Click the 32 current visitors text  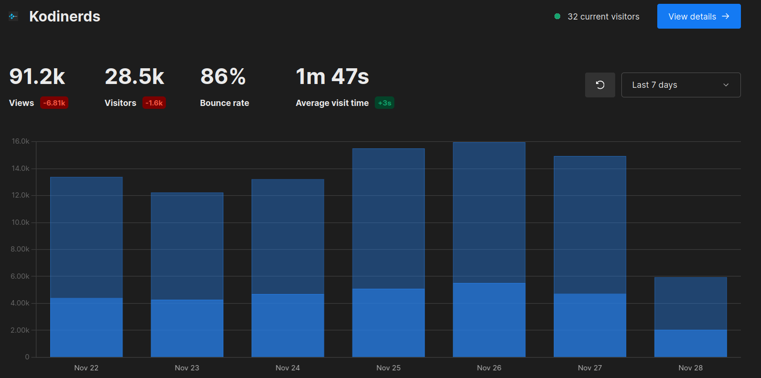click(x=603, y=17)
